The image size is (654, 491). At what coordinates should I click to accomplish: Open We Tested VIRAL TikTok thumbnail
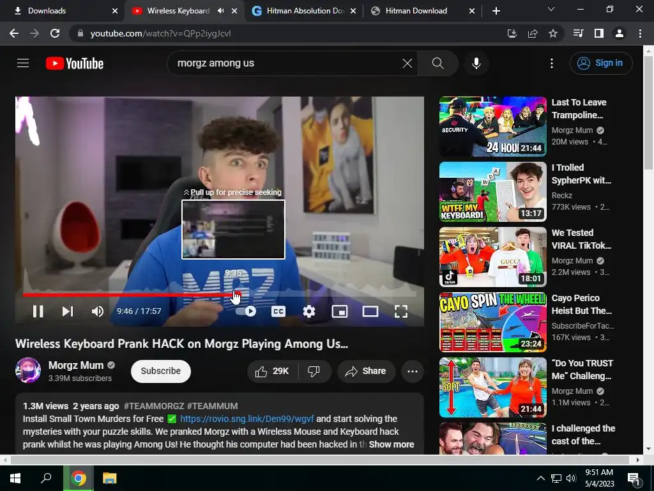click(x=492, y=257)
